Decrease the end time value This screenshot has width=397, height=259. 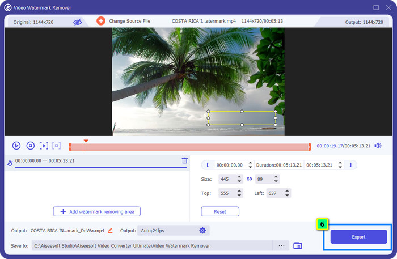pyautogui.click(x=340, y=167)
